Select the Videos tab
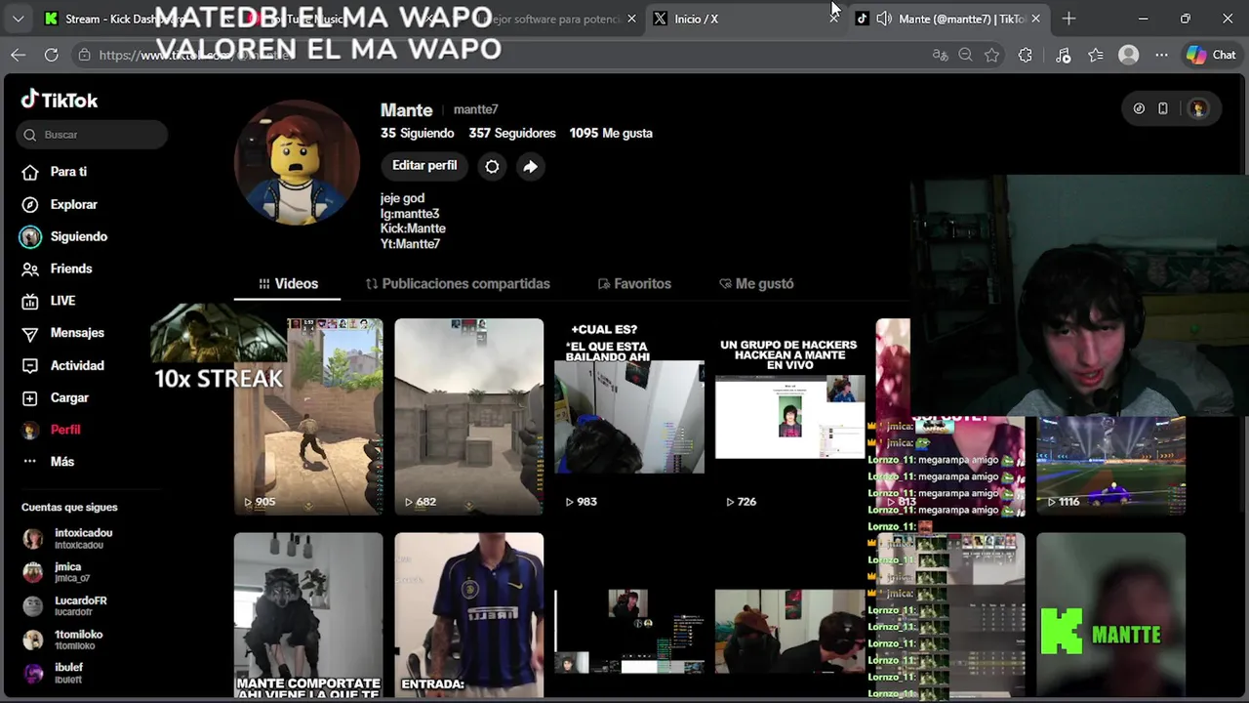 288,283
